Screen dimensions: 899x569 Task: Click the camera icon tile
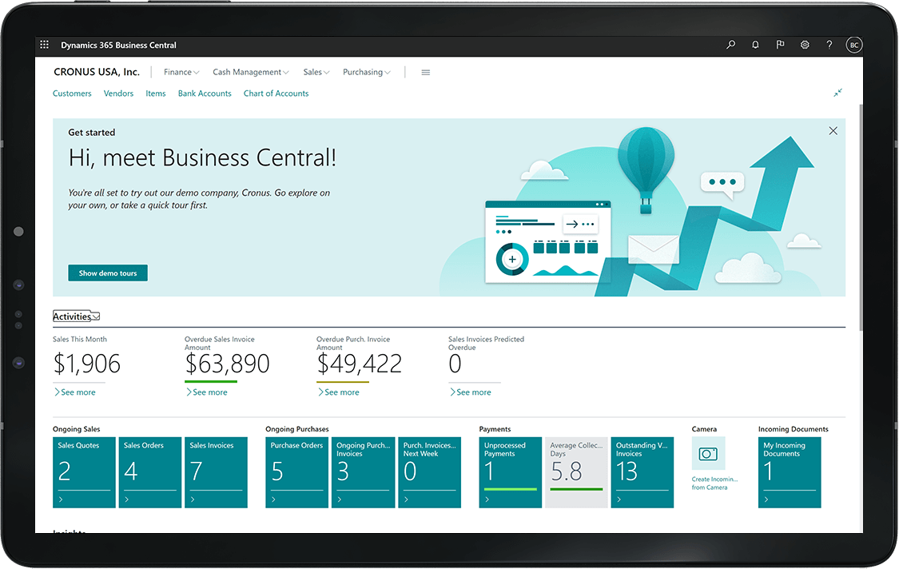[x=708, y=454]
